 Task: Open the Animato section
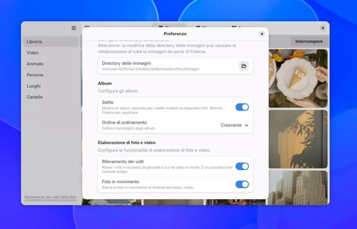[x=51, y=64]
